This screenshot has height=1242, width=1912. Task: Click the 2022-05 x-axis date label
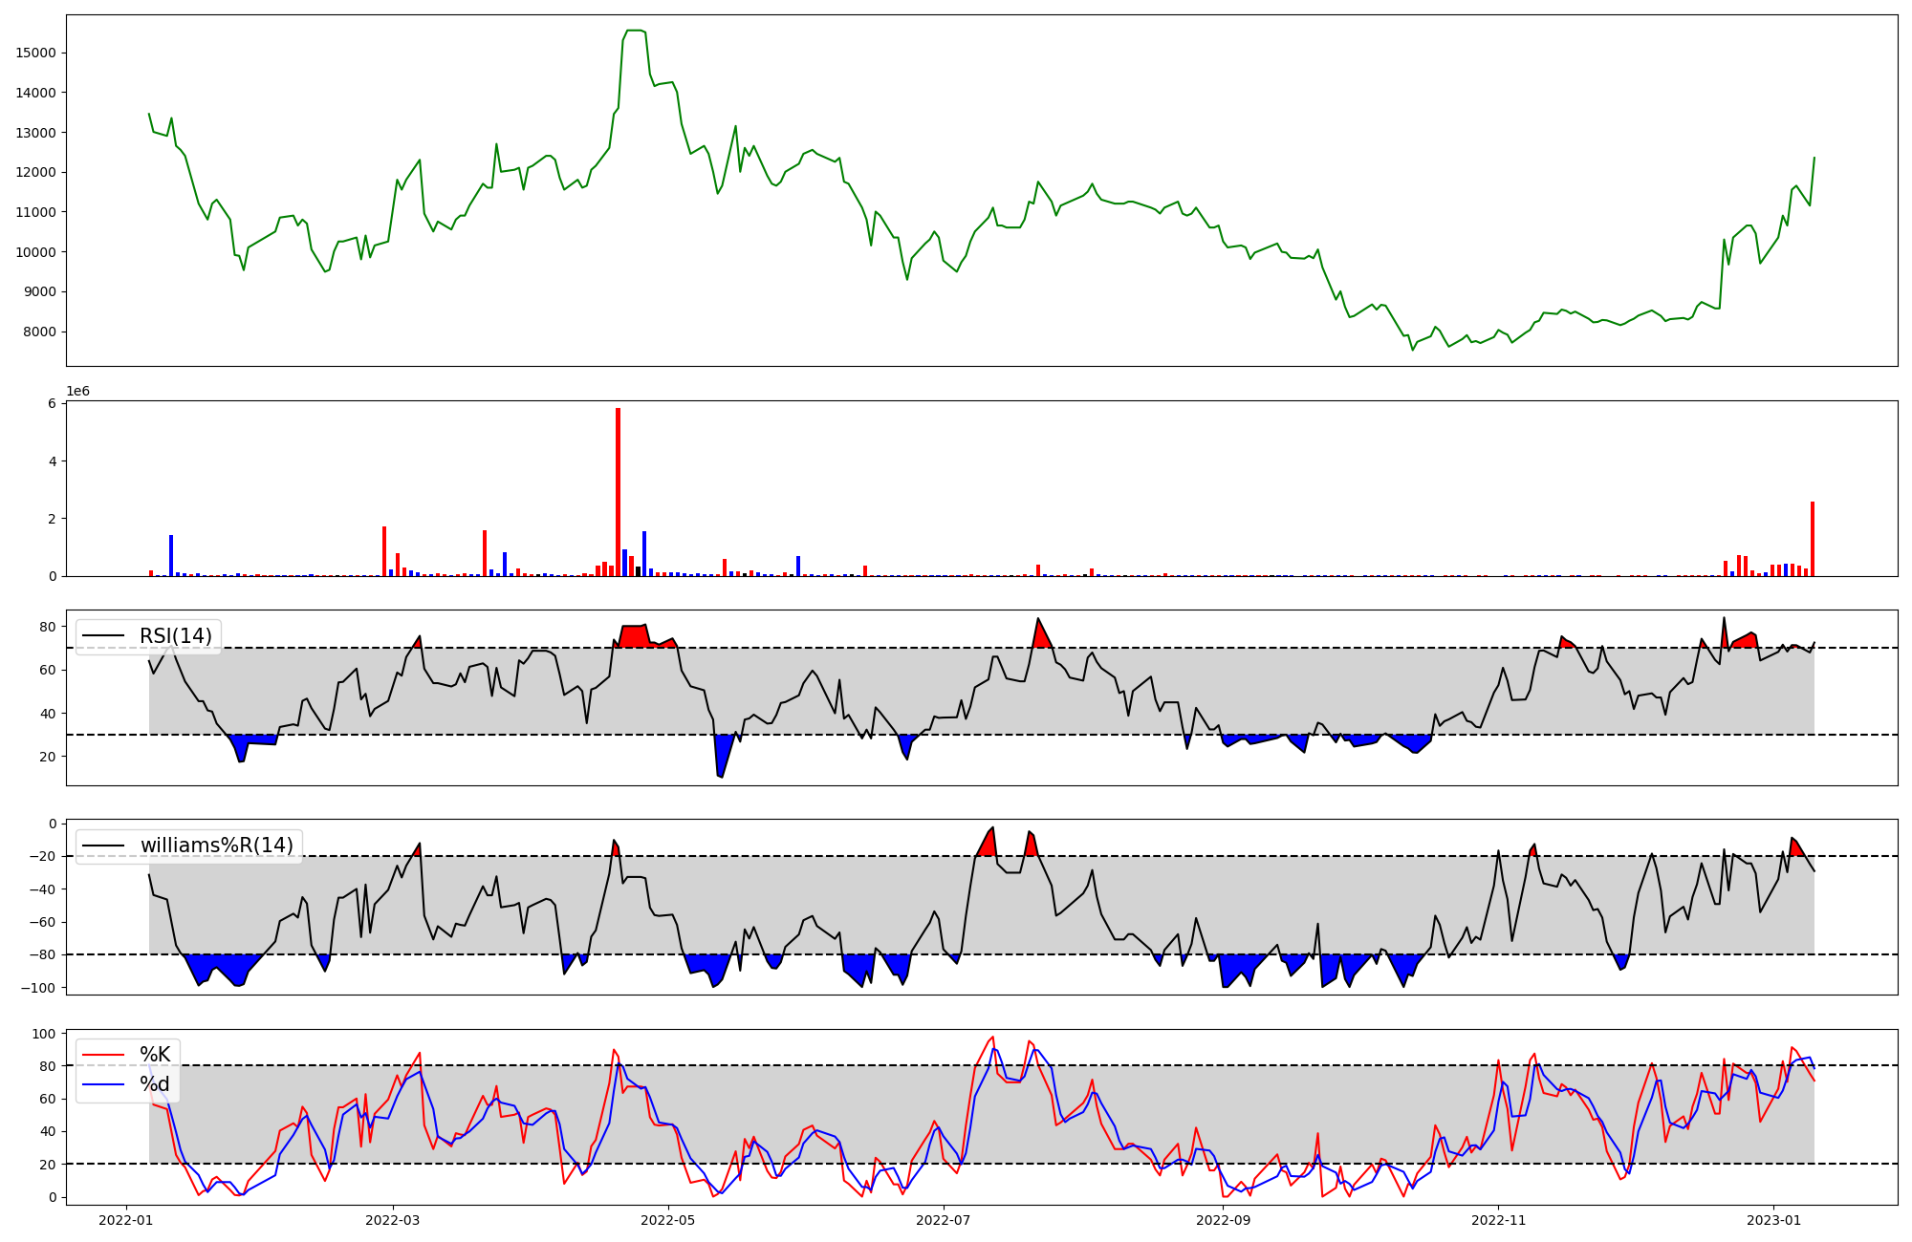click(x=667, y=1220)
